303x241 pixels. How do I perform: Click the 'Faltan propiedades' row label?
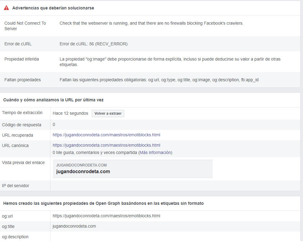click(22, 80)
